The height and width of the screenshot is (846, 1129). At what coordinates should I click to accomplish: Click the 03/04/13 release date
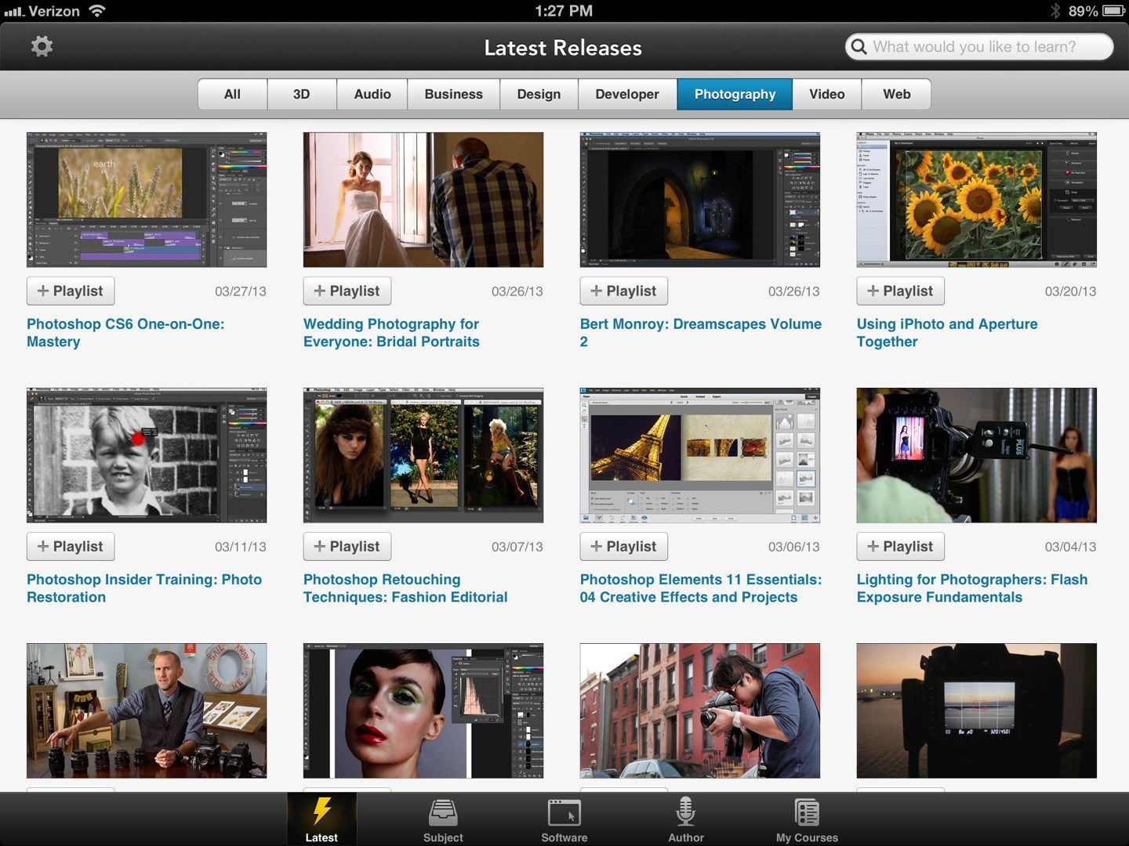click(x=1070, y=547)
